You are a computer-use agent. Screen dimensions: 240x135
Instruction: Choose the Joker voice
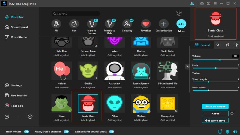click(115, 42)
